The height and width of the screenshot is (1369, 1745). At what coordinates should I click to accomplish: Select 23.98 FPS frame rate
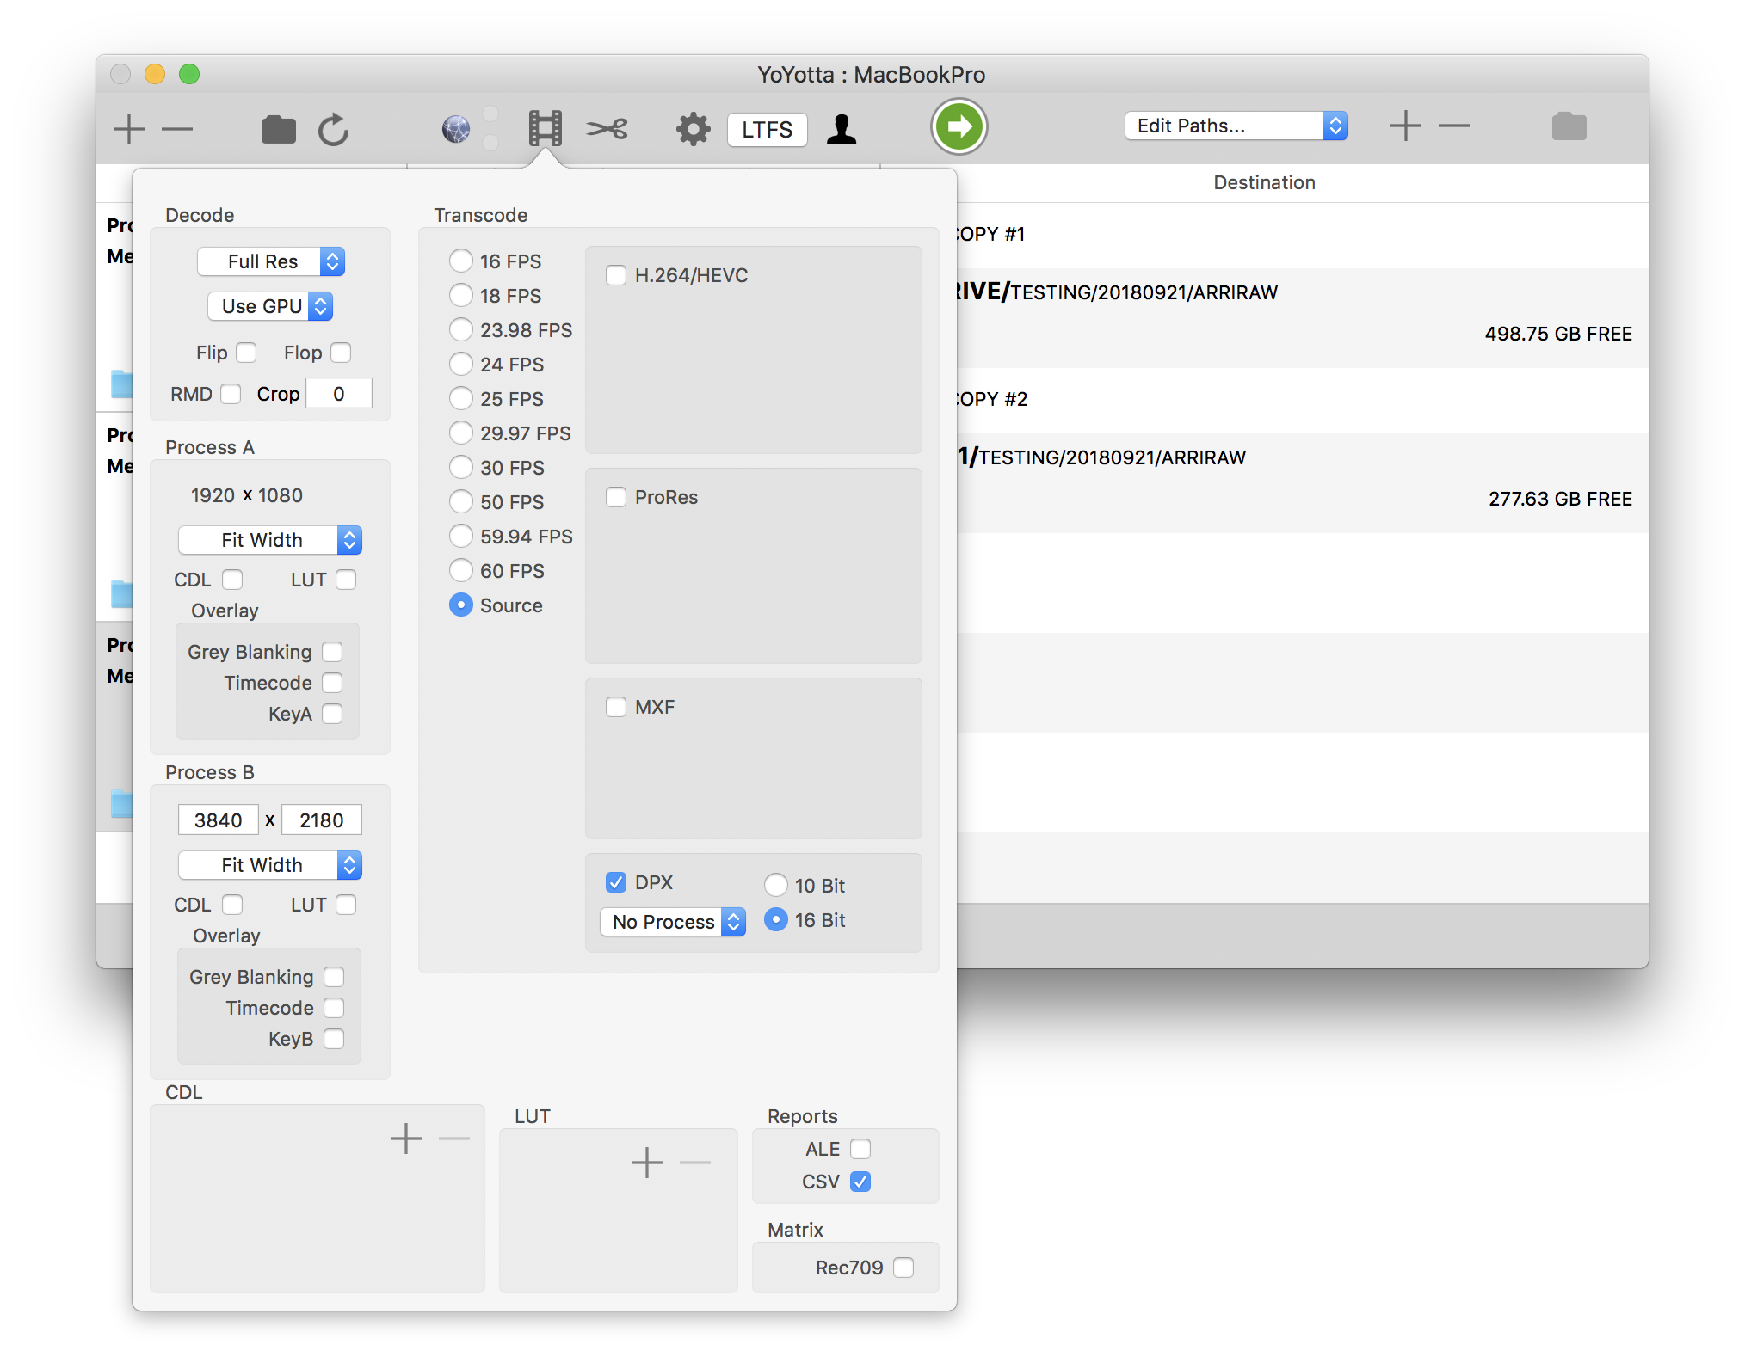tap(461, 329)
